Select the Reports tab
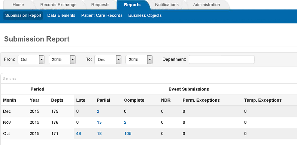 (x=133, y=5)
